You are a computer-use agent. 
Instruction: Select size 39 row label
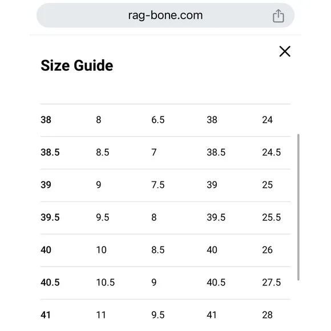(x=46, y=185)
